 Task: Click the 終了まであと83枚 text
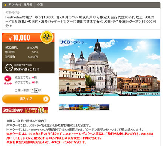(x=27, y=82)
